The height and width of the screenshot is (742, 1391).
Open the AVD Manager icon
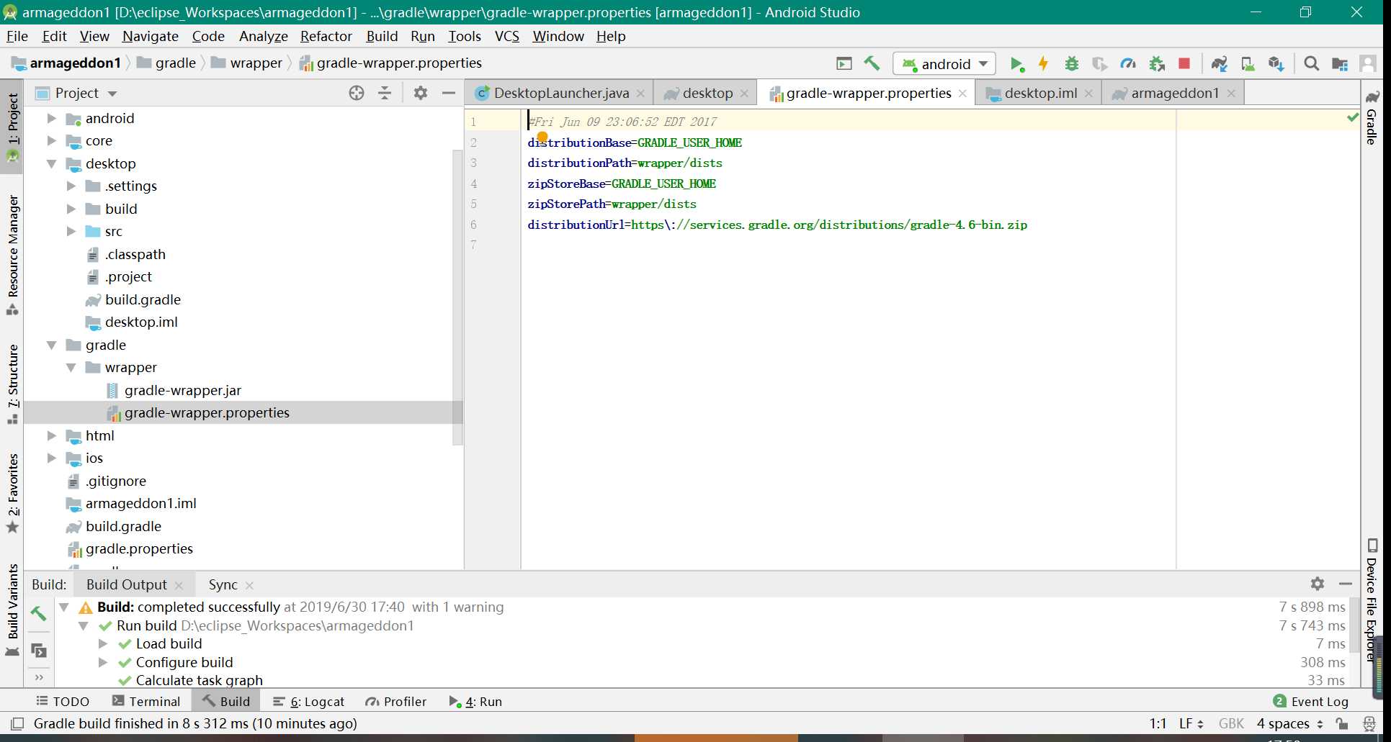point(1248,64)
